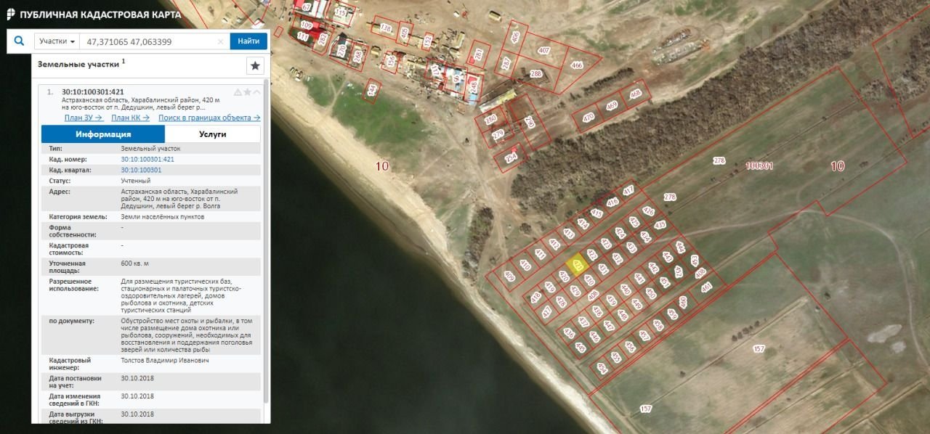Click the search magnifier icon
930x434 pixels.
20,41
